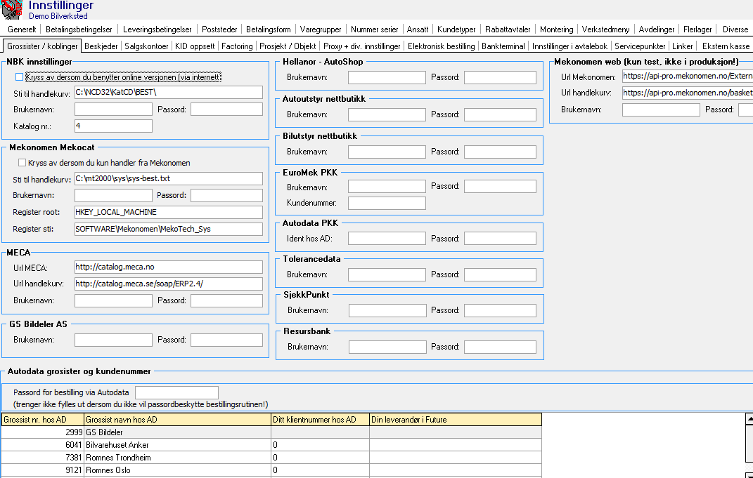753x478 pixels.
Task: Click the NBK Sti til handlekurv field
Action: point(169,93)
